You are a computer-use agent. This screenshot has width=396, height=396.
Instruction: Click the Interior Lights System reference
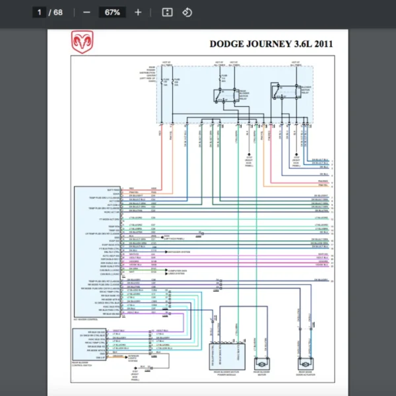coord(134,360)
